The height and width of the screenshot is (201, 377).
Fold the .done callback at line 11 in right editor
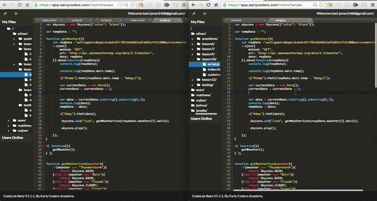pyautogui.click(x=231, y=60)
